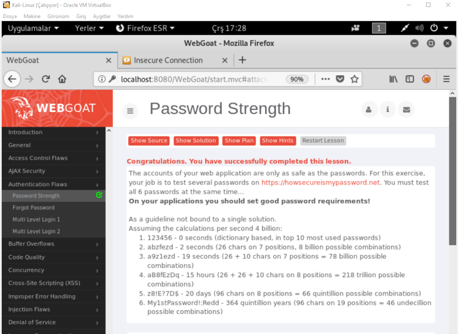Go to Firefox home page icon
Screen dimensions: 458x334
click(x=62, y=79)
